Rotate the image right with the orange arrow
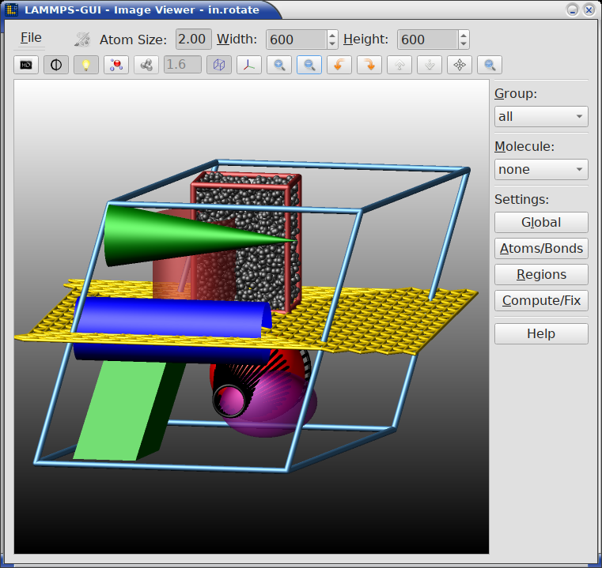The height and width of the screenshot is (568, 602). click(369, 65)
